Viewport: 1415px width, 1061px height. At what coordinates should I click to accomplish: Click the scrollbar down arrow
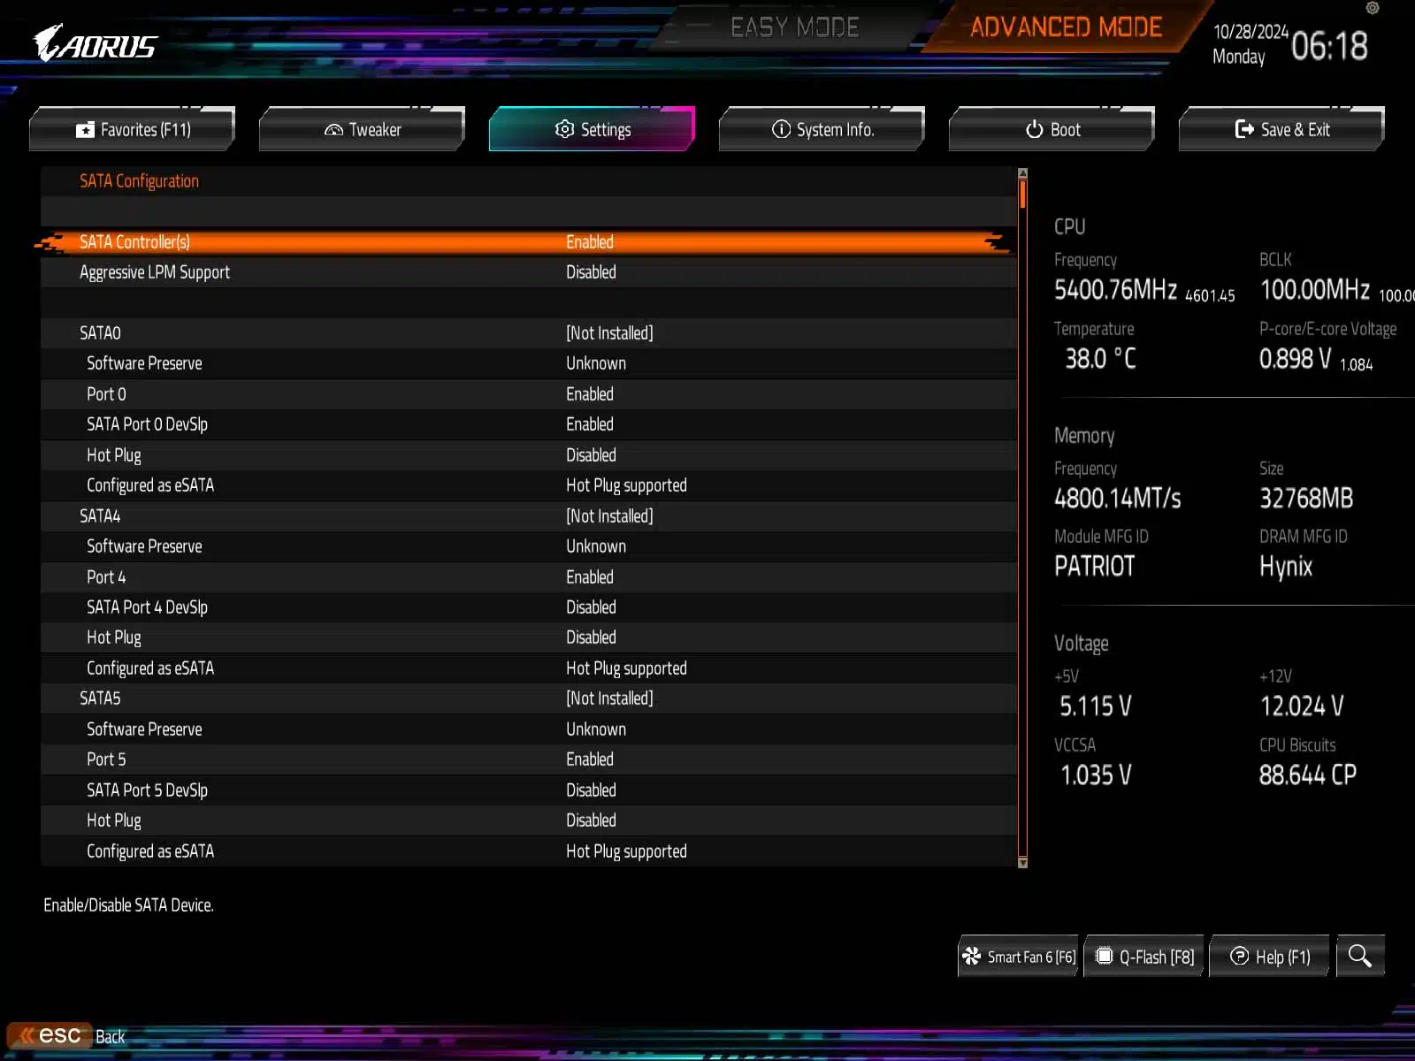1022,863
